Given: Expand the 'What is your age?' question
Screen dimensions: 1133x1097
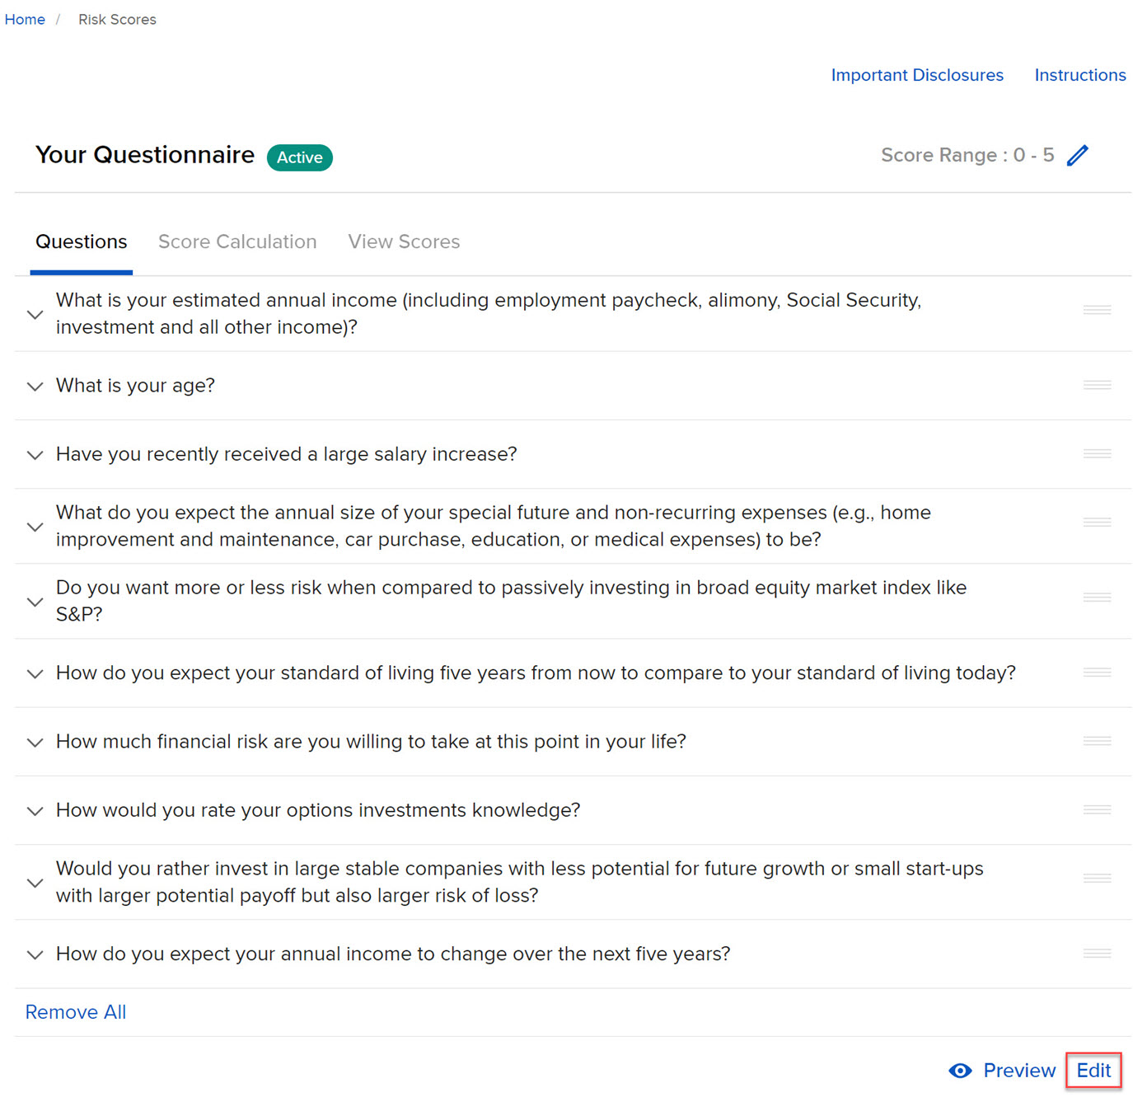Looking at the screenshot, I should pyautogui.click(x=35, y=386).
